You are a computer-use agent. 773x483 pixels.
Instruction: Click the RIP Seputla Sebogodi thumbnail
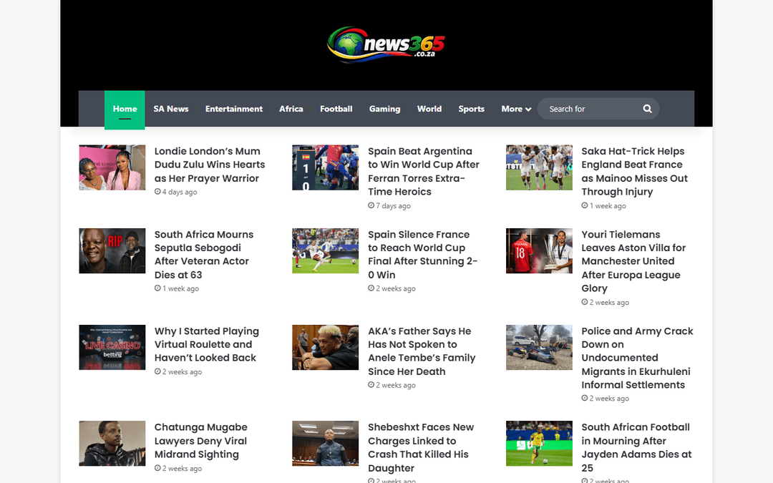pyautogui.click(x=112, y=251)
